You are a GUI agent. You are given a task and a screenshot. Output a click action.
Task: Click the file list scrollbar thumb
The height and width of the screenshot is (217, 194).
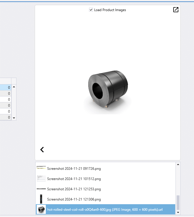tap(178, 202)
